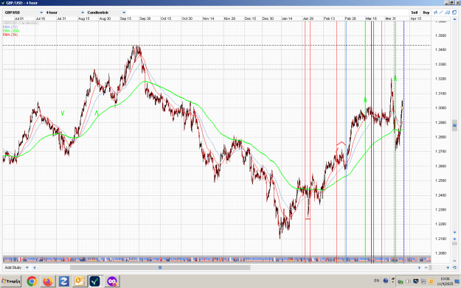Viewport: 461px width, 288px height.
Task: Open the chart studies line icon
Action: (436, 13)
